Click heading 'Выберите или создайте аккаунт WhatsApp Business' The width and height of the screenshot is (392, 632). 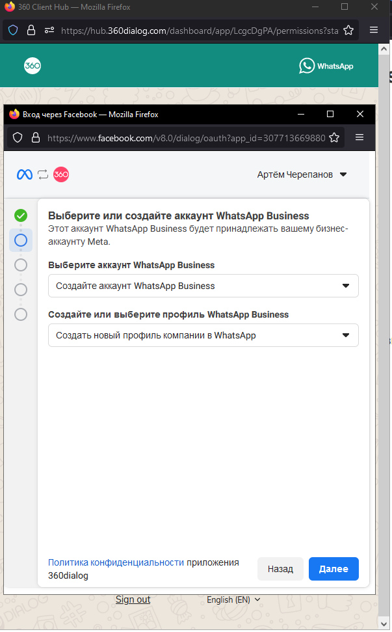(x=179, y=215)
